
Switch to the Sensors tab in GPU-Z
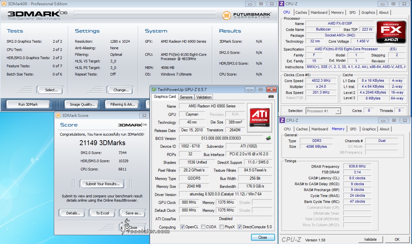[186, 97]
